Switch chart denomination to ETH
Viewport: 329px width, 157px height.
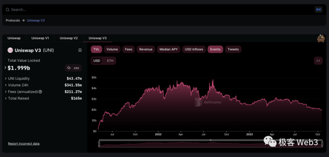coord(110,61)
